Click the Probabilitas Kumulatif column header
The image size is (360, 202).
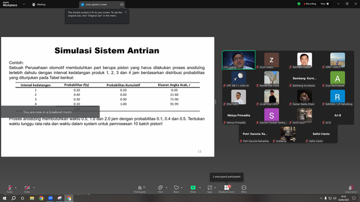(x=123, y=85)
